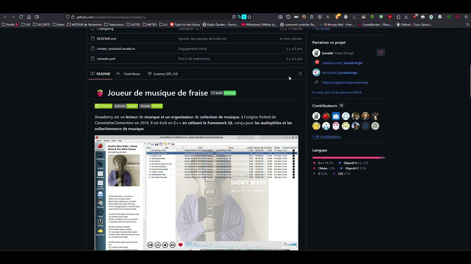471x264 pixels.
Task: Show site security lock information
Action: (73, 17)
